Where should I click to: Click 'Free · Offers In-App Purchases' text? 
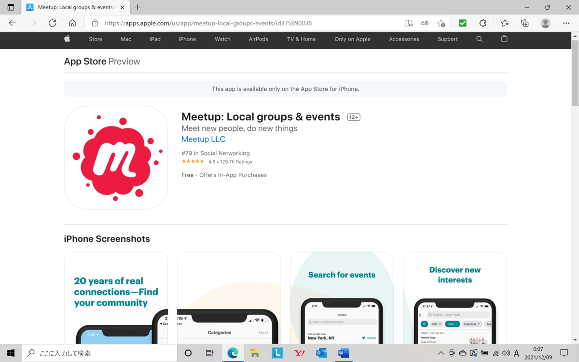[x=224, y=175]
